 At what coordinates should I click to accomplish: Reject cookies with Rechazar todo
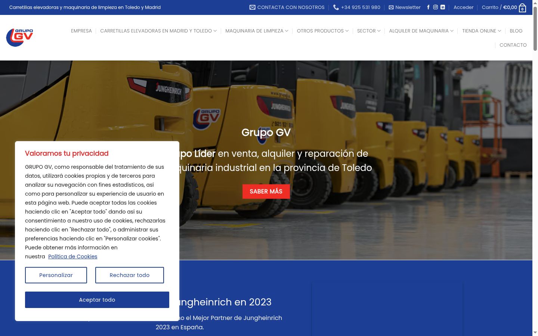pos(130,275)
